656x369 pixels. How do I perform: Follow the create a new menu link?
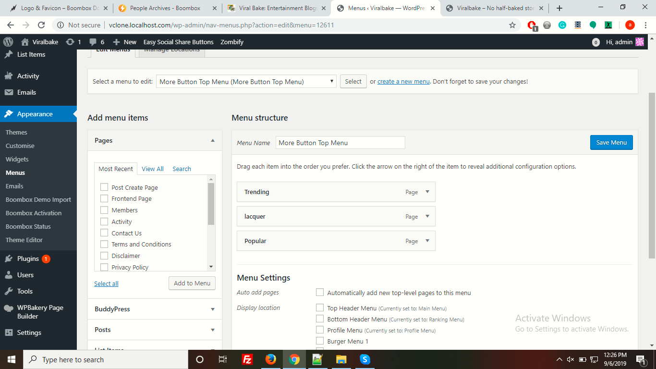pyautogui.click(x=403, y=82)
